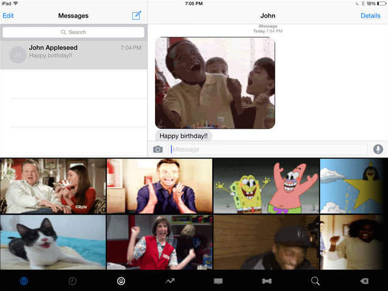Open recent GIFs clock tab
Screen dimensions: 388x291
(x=72, y=281)
